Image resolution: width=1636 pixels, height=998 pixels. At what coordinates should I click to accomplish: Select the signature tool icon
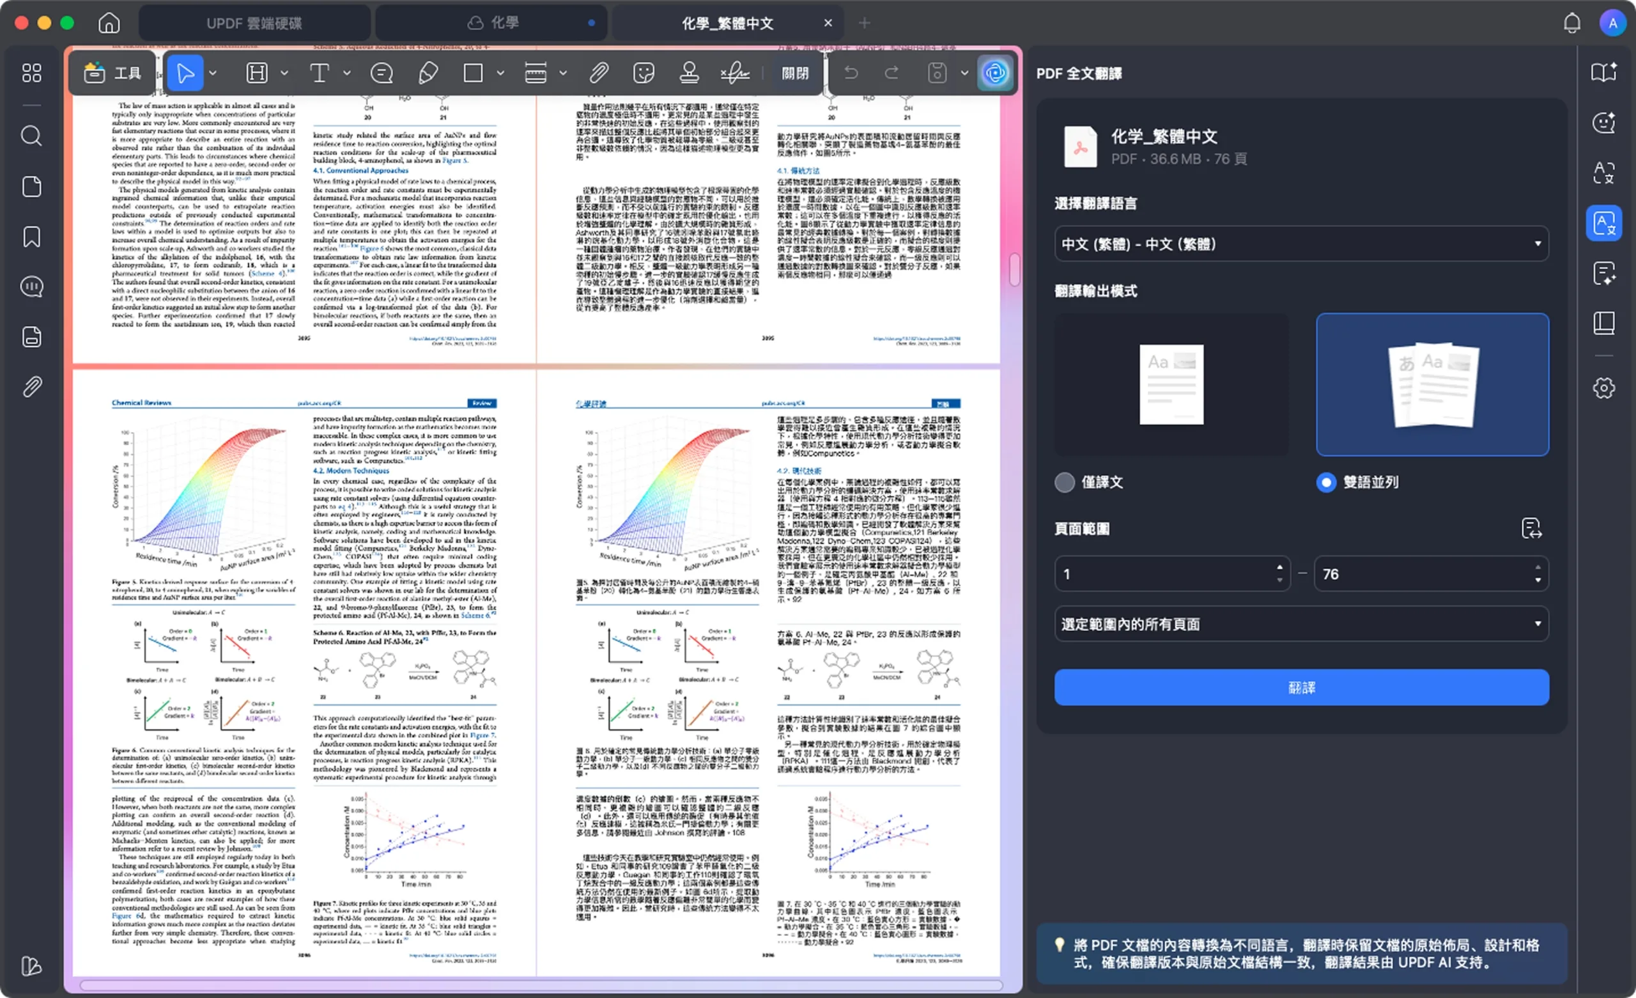[x=735, y=72]
